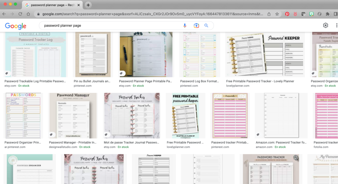Screen dimensions: 338x184
Task: Open a new browser tab
Action: point(88,5)
